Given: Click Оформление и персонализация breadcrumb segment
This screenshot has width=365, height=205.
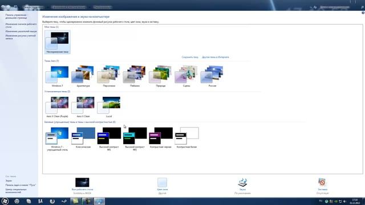Looking at the screenshot, I should (x=68, y=7).
